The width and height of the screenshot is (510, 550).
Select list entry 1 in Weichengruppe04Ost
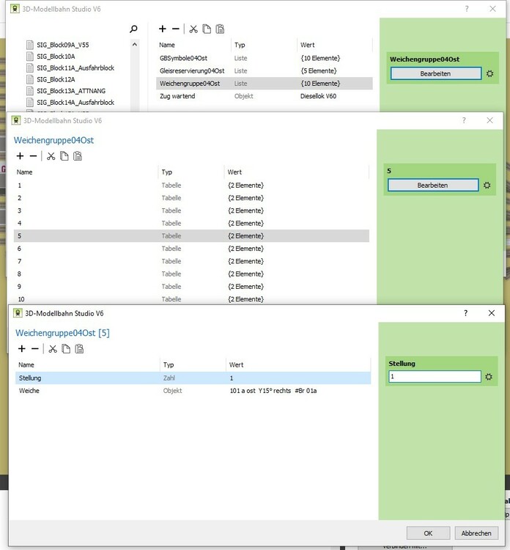tap(191, 186)
